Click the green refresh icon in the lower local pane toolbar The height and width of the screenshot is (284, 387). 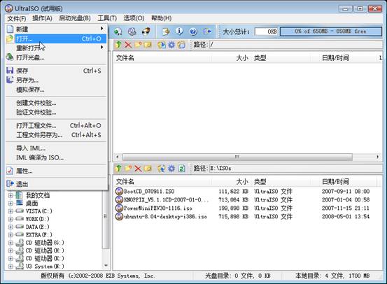click(x=182, y=169)
